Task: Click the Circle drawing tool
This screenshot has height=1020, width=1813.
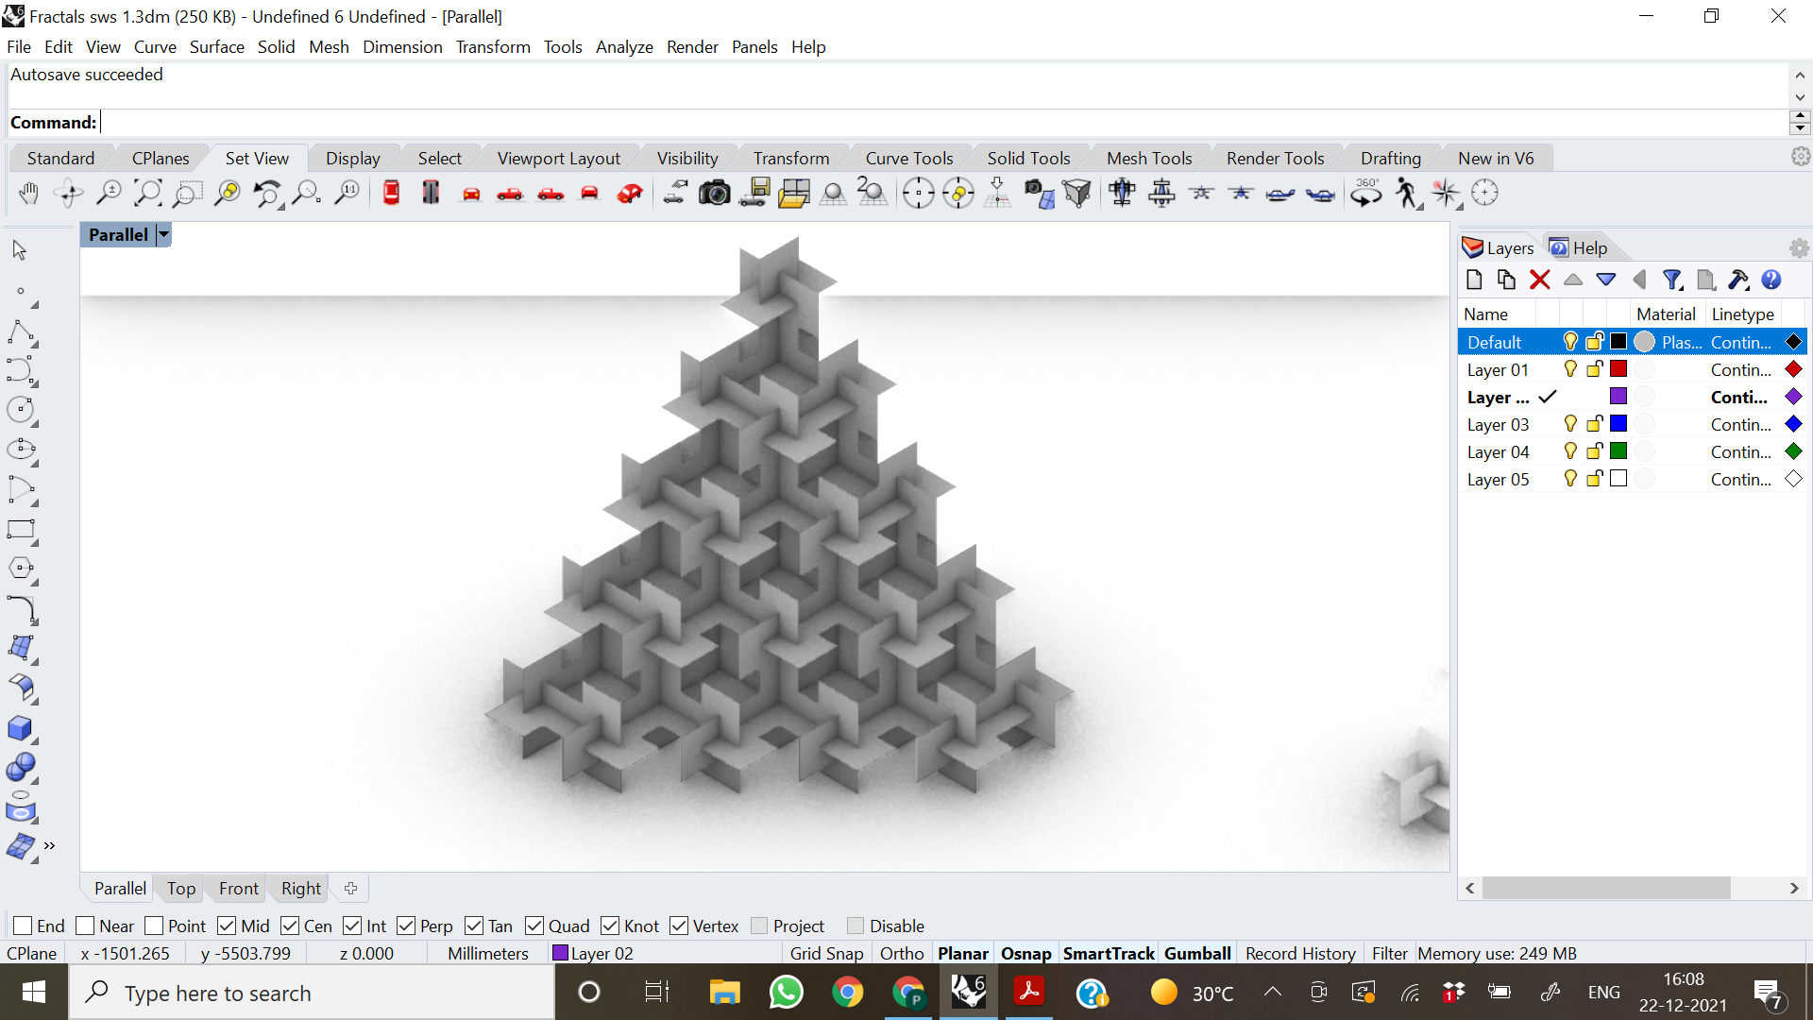Action: click(x=20, y=410)
